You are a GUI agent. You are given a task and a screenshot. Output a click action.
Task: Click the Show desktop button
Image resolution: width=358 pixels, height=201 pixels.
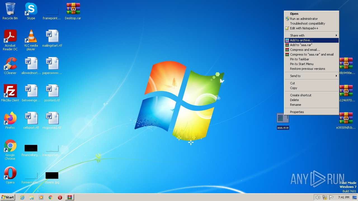pos(355,197)
